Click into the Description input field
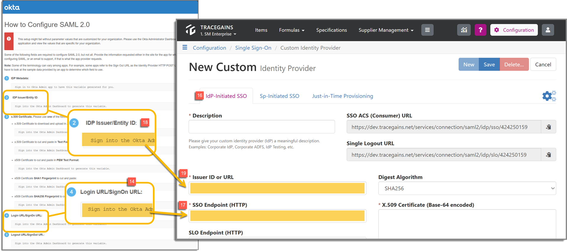567x252 pixels. coord(262,127)
